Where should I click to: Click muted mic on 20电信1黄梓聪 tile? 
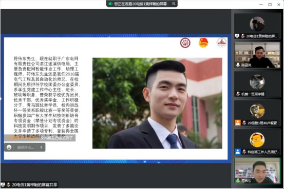pos(243,36)
